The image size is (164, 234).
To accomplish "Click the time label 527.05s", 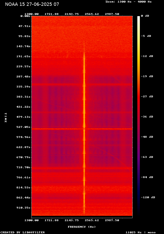I will (23, 127).
